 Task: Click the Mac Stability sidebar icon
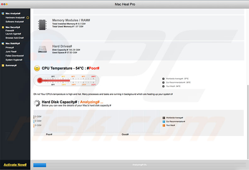tap(3, 43)
